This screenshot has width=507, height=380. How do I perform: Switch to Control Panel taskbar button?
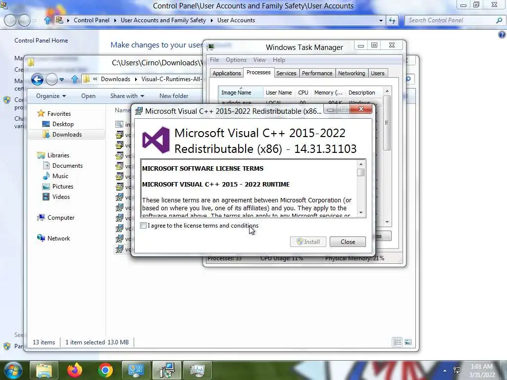coord(136,370)
